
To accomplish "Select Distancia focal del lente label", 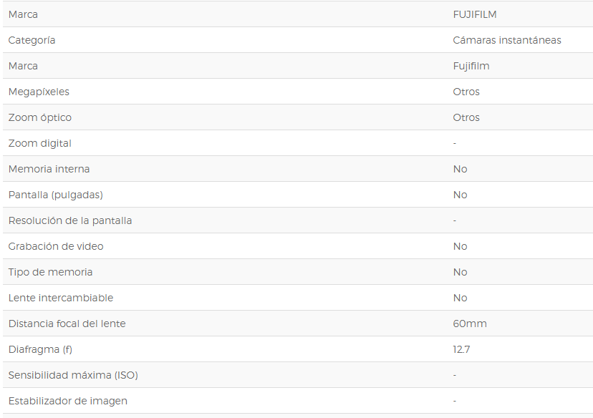I will click(x=67, y=324).
